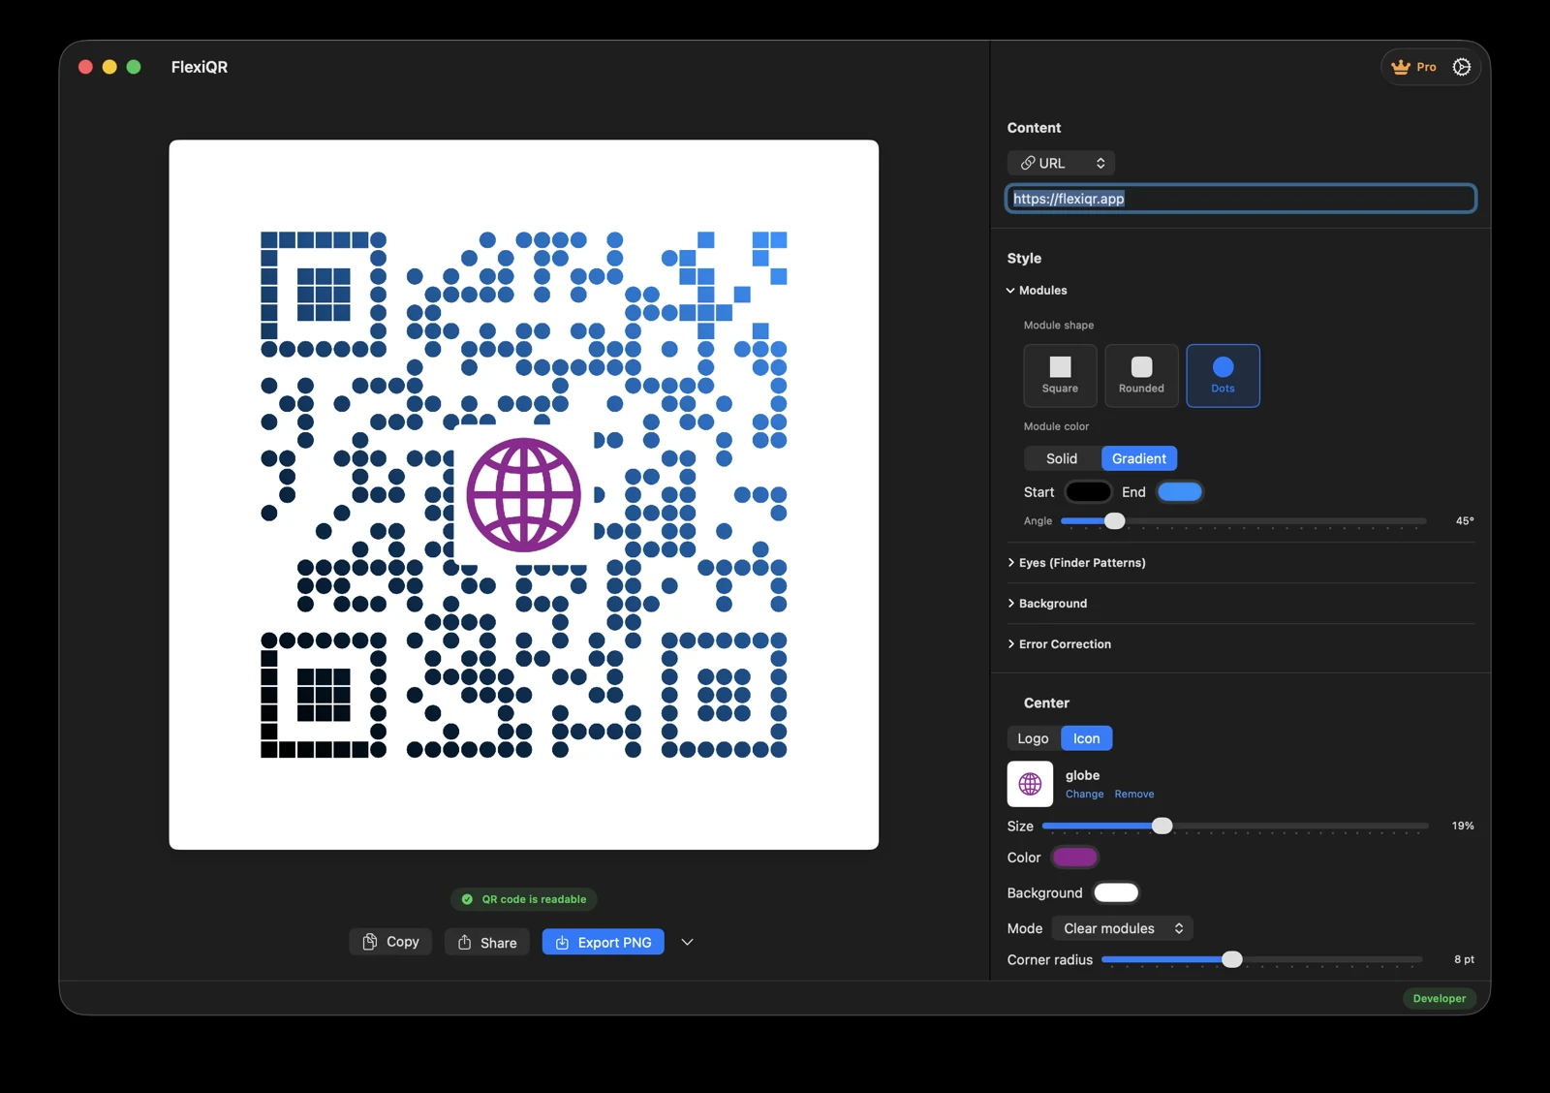1550x1093 pixels.
Task: Open the gradient End color swatch
Action: click(x=1180, y=492)
